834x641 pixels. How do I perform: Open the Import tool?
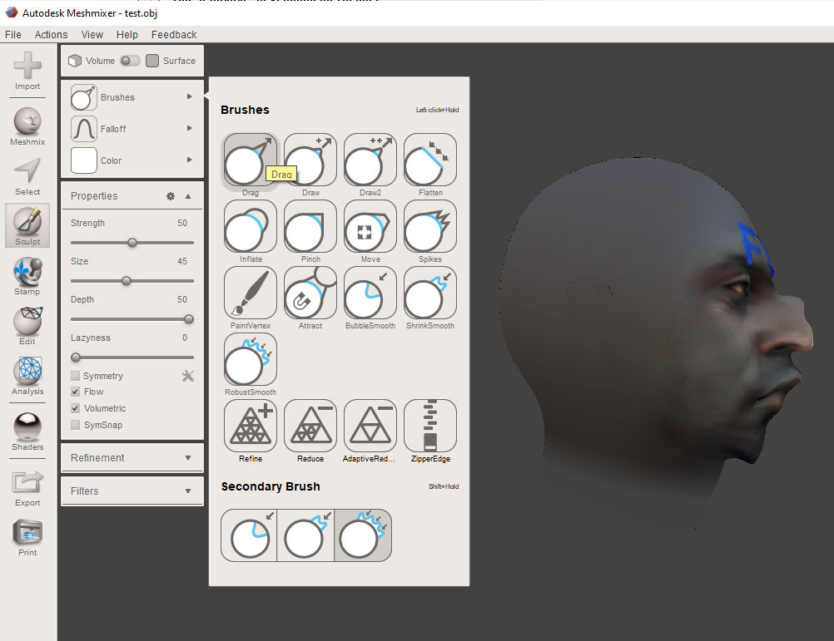27,71
